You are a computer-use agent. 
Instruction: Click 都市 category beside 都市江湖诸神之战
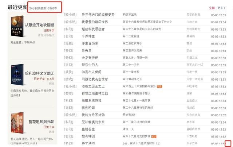click(68, 93)
